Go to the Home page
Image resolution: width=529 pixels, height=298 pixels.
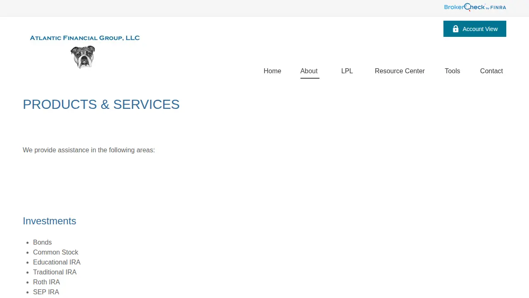click(x=272, y=71)
